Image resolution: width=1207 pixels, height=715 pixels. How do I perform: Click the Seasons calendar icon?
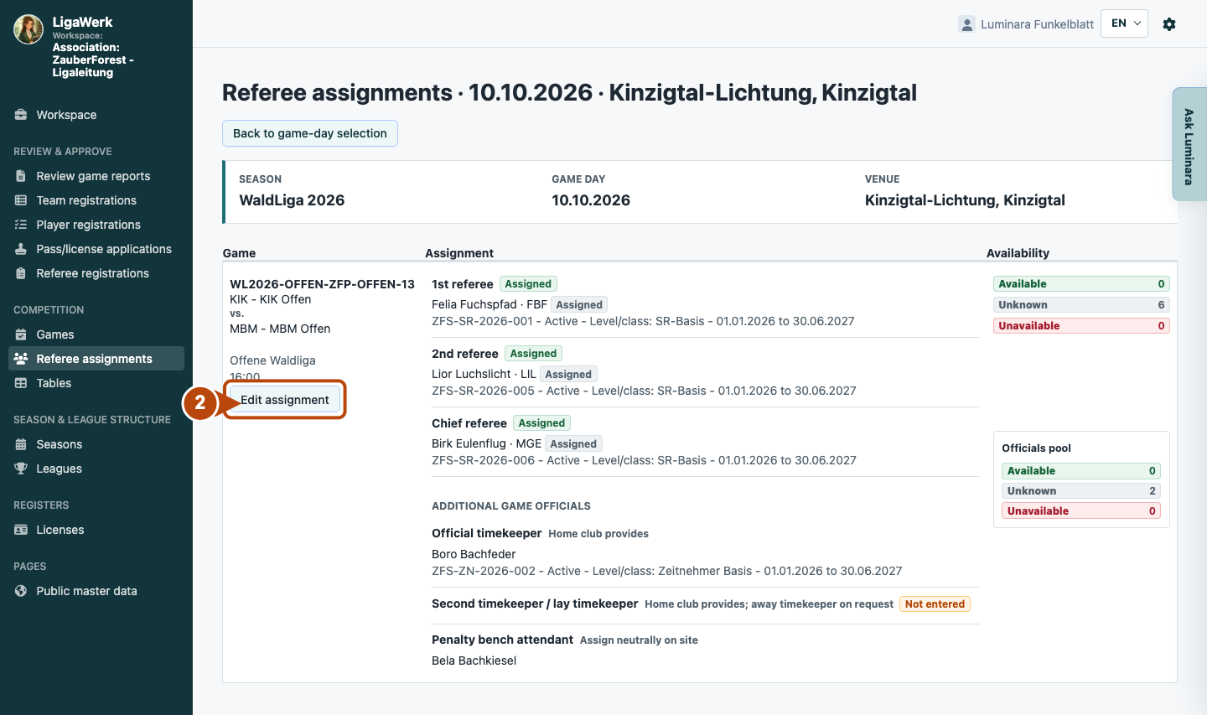[21, 444]
